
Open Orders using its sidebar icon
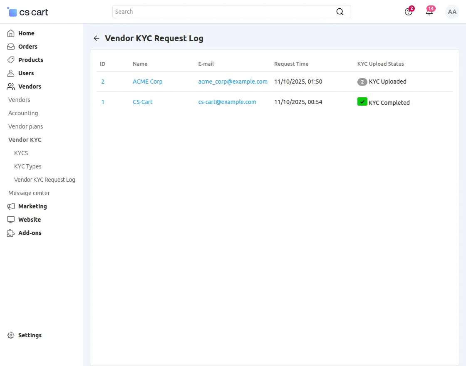(10, 46)
